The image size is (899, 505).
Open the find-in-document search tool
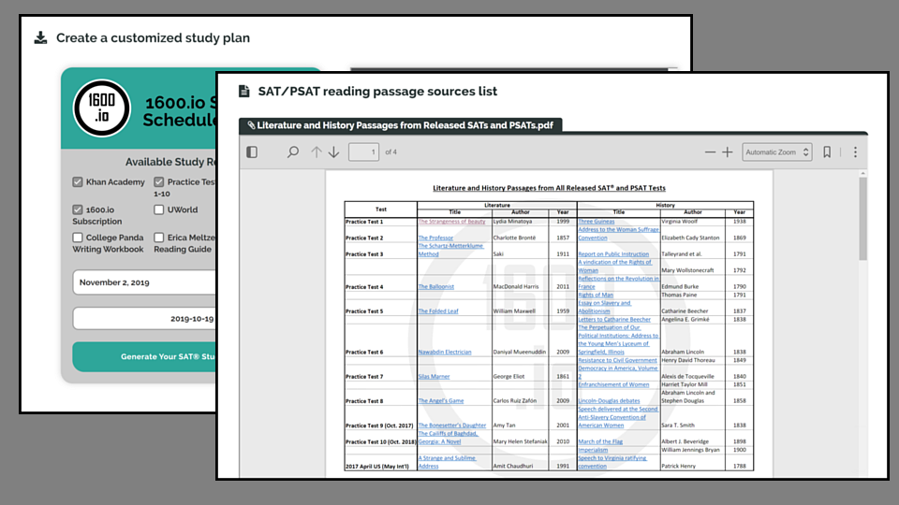coord(293,152)
